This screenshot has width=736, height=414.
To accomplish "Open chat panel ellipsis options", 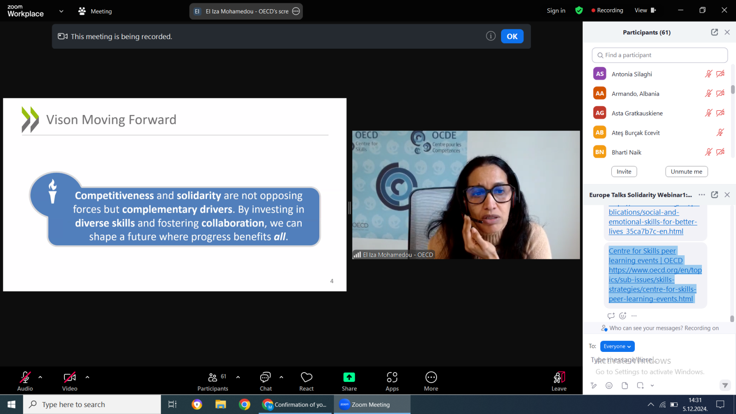I will tap(701, 195).
